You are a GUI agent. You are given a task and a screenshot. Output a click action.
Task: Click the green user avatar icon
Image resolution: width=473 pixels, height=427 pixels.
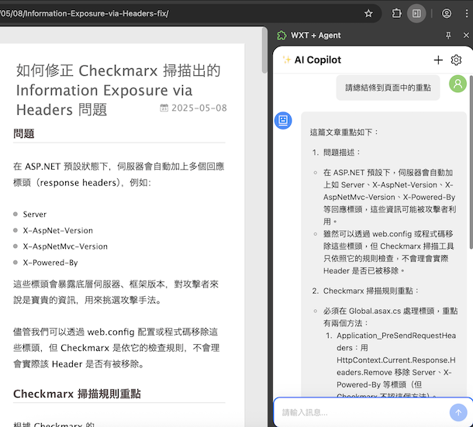(x=457, y=84)
